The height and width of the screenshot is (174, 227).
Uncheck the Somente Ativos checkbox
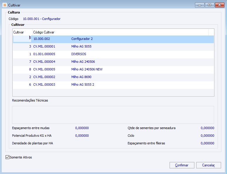click(7, 157)
